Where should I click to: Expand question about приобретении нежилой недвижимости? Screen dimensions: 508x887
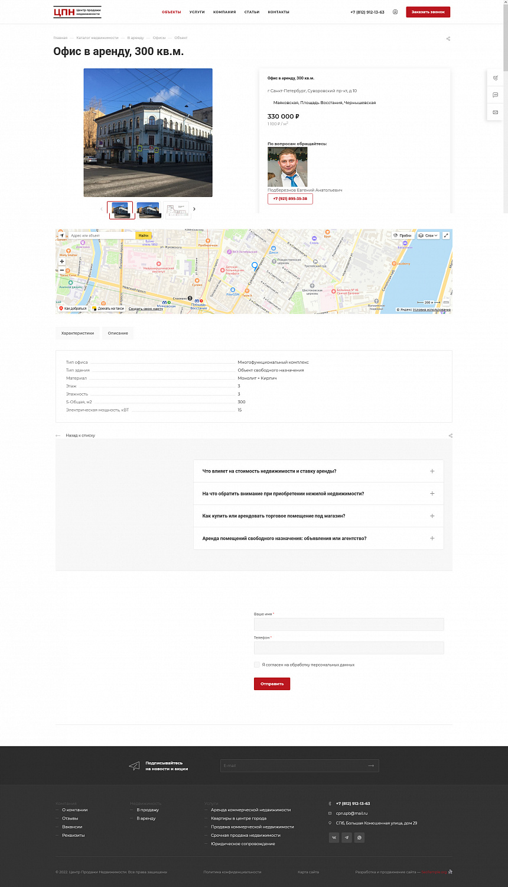[318, 494]
